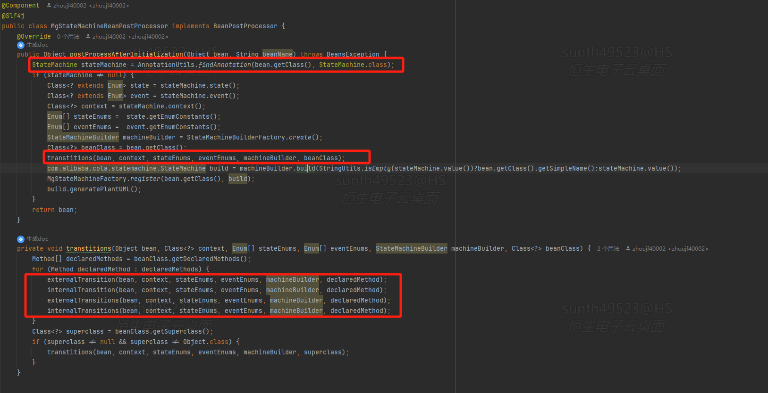The width and height of the screenshot is (768, 393).
Task: Click the 'stateMachine.event()' call
Action: [x=198, y=96]
